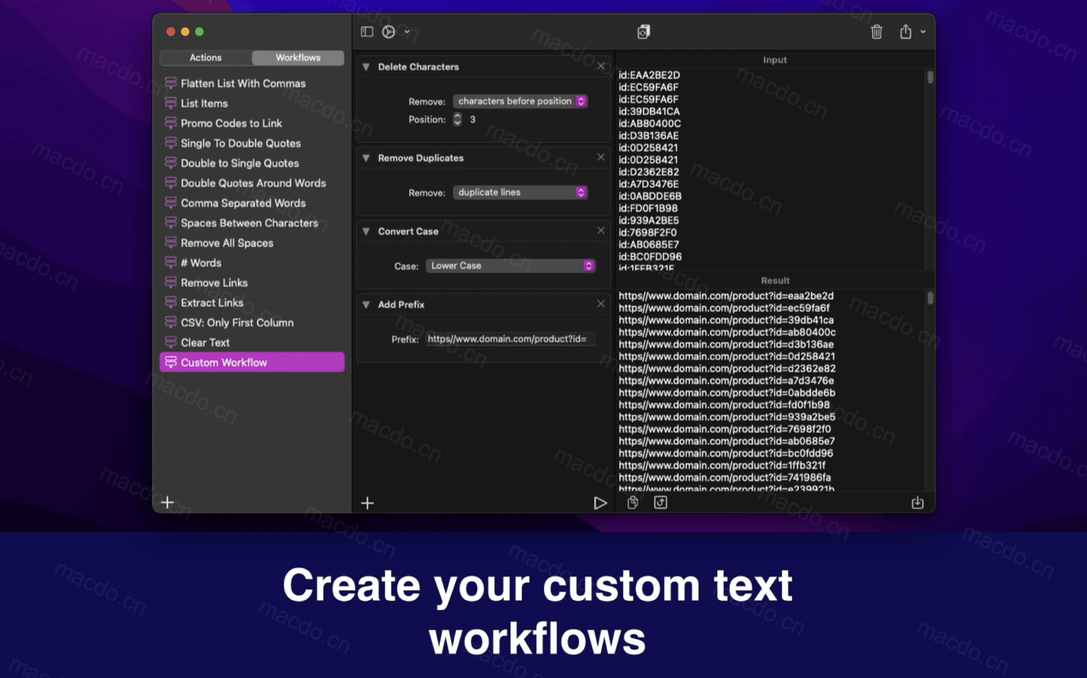Click the copy to clipboard icon

pyautogui.click(x=632, y=502)
